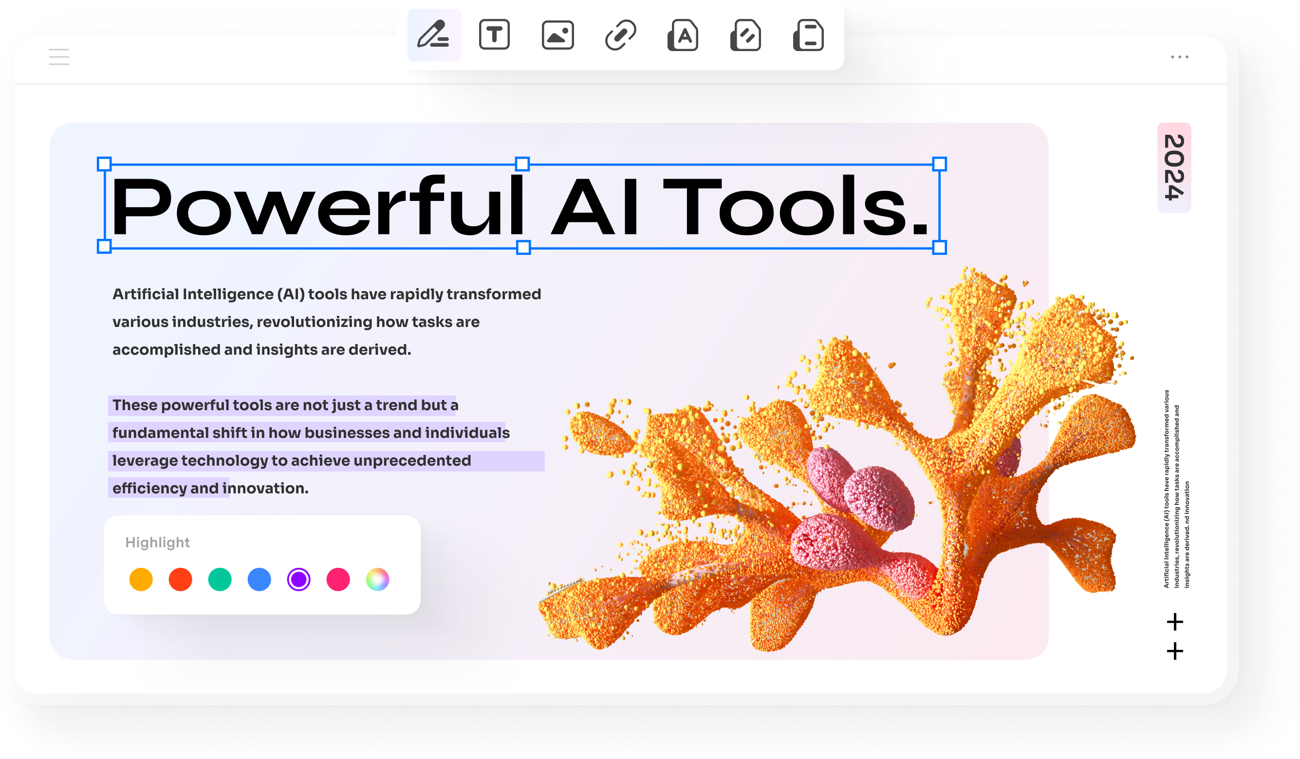Open the hamburger menu
The height and width of the screenshot is (759, 1300).
[x=59, y=57]
